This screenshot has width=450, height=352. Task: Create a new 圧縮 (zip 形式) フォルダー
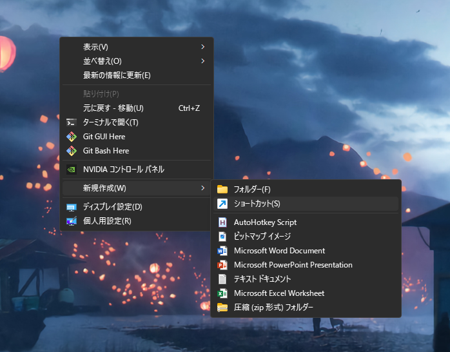[x=306, y=308]
